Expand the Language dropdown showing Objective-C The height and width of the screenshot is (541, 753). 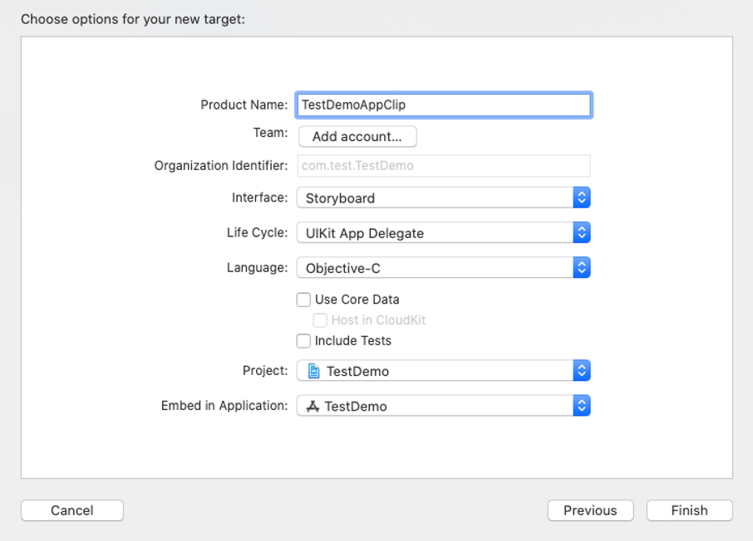pyautogui.click(x=434, y=268)
